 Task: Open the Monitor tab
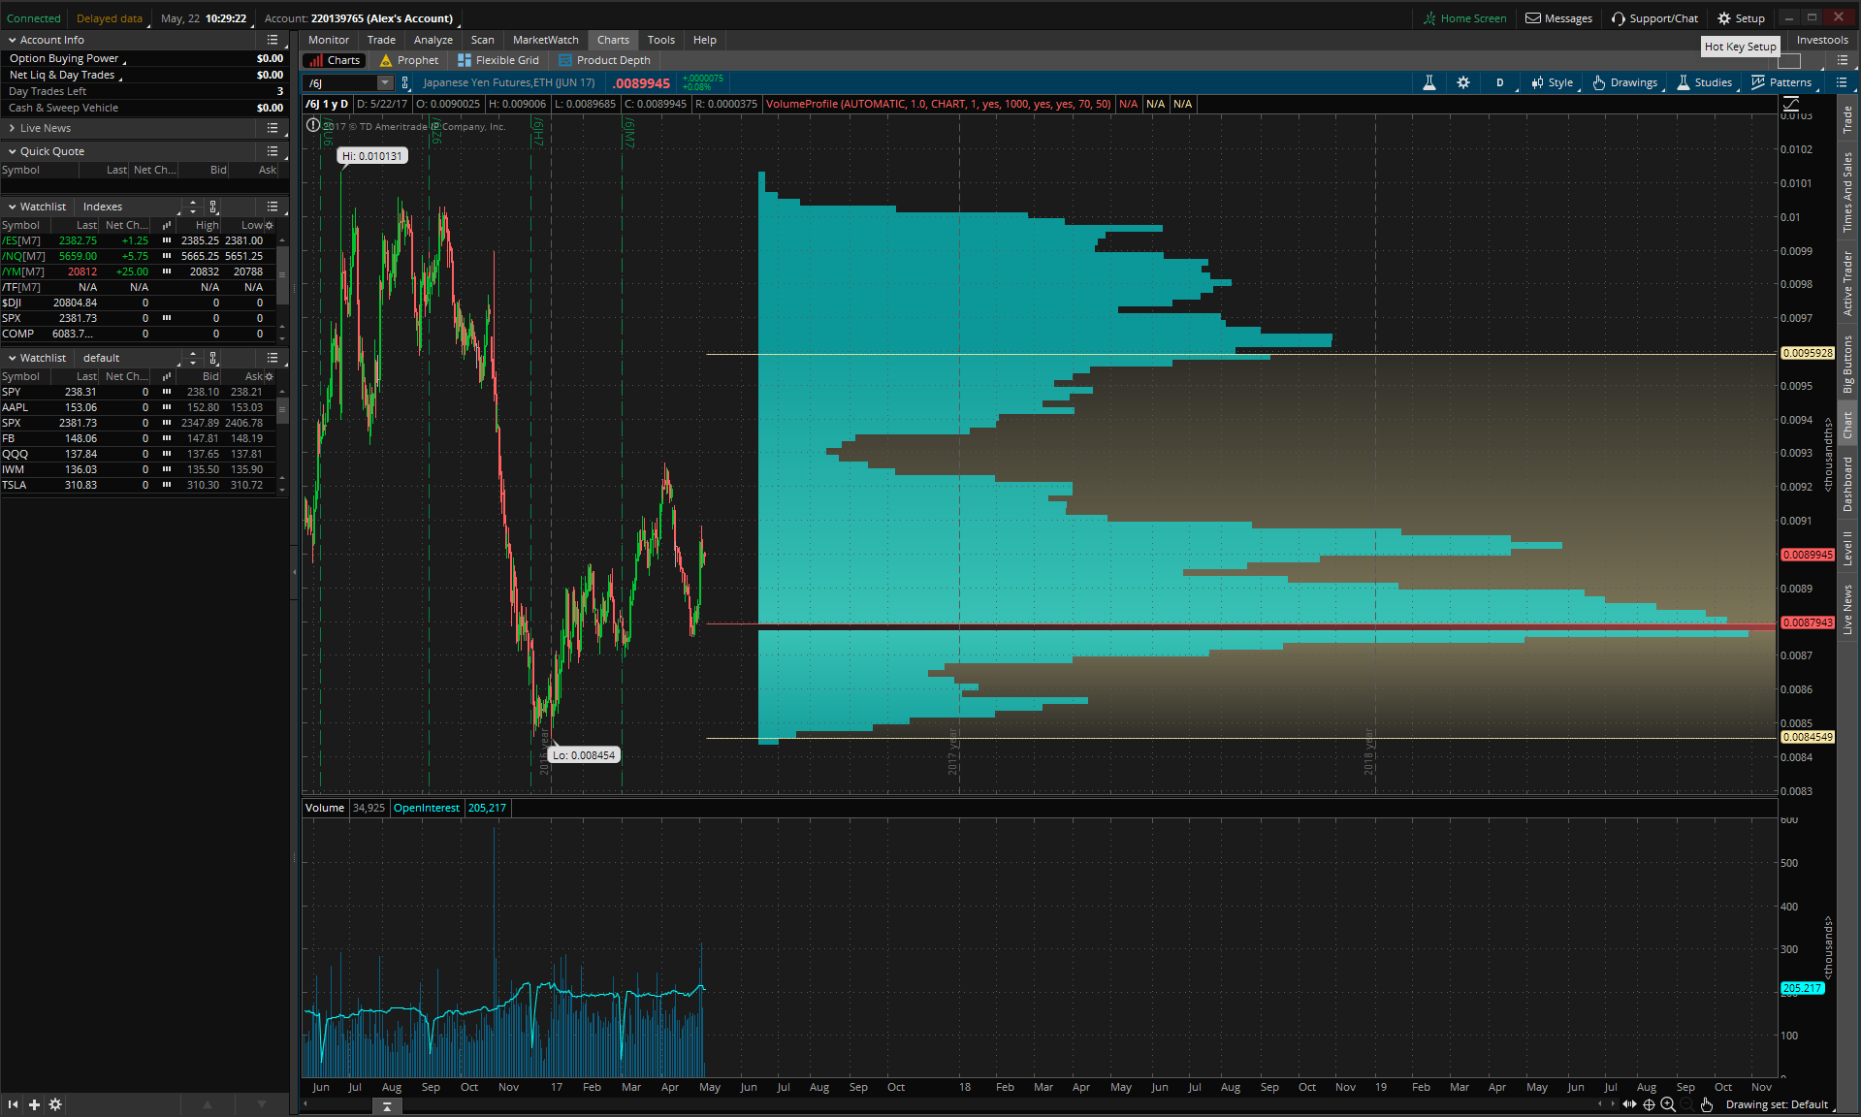click(329, 40)
